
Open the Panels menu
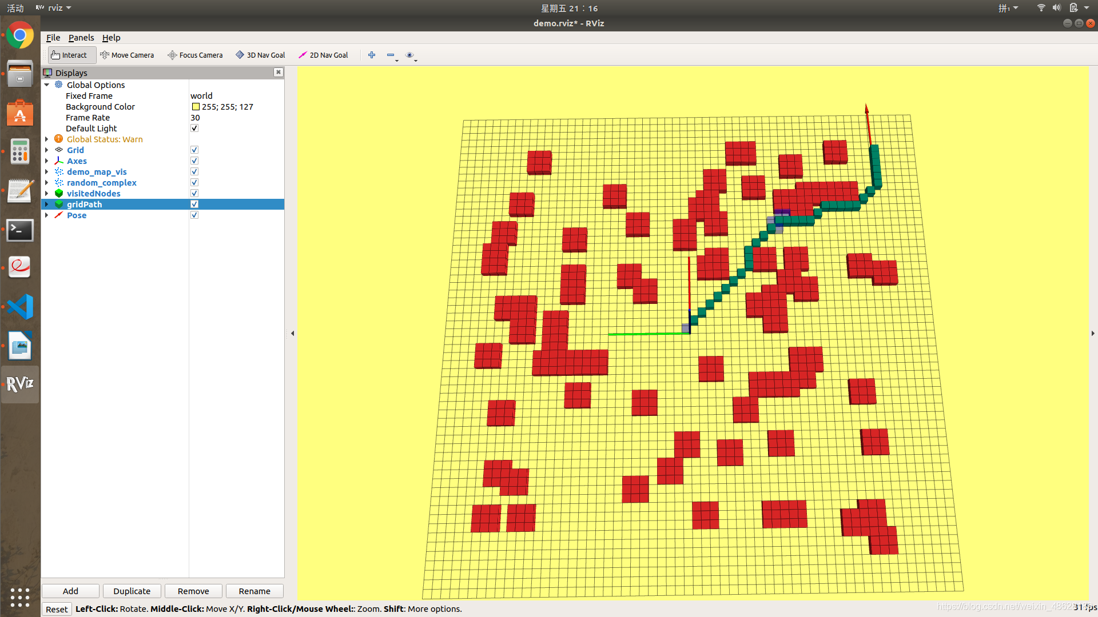coord(81,38)
